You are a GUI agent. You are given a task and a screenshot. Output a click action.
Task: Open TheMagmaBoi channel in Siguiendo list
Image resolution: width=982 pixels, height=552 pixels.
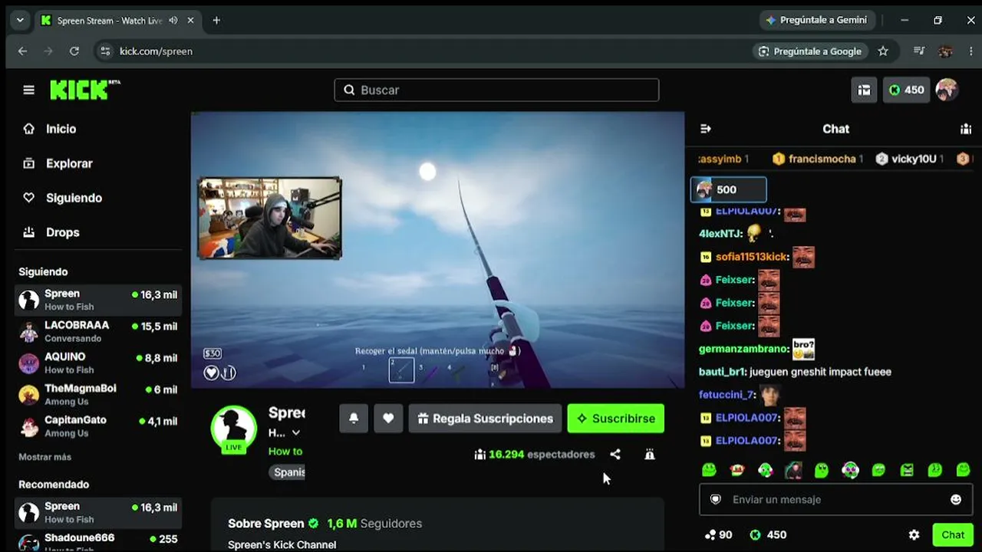(x=97, y=394)
